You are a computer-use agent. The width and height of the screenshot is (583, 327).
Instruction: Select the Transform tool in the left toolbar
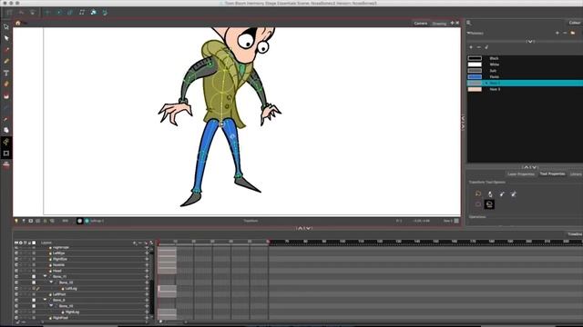tap(6, 26)
